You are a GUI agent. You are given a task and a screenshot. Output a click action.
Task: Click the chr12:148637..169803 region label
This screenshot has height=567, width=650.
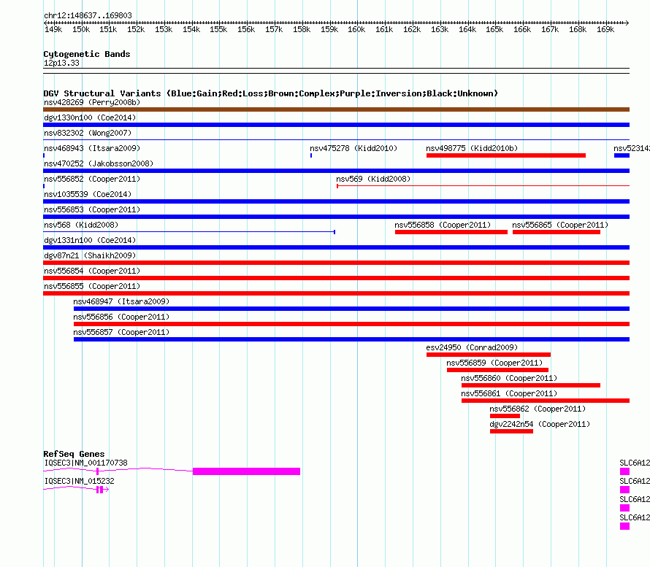point(88,15)
